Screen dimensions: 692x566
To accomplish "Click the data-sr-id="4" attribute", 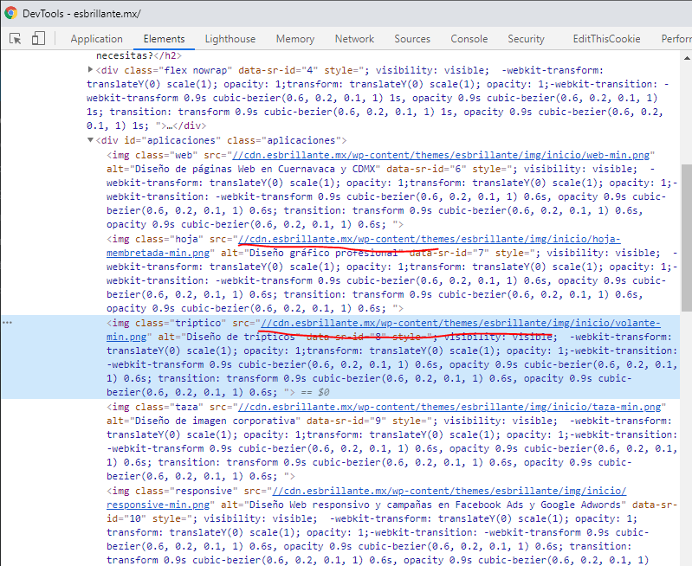I will click(x=278, y=70).
